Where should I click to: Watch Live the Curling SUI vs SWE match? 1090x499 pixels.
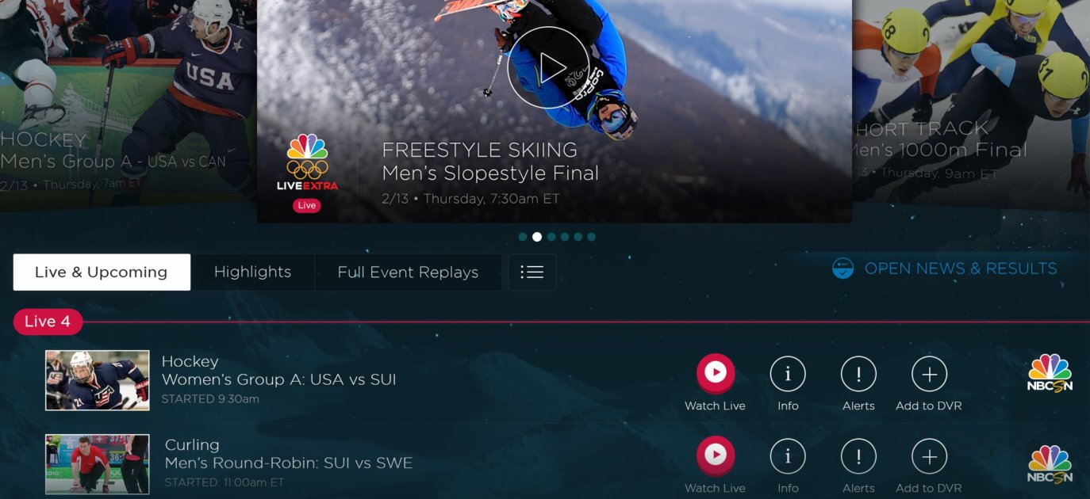[716, 455]
